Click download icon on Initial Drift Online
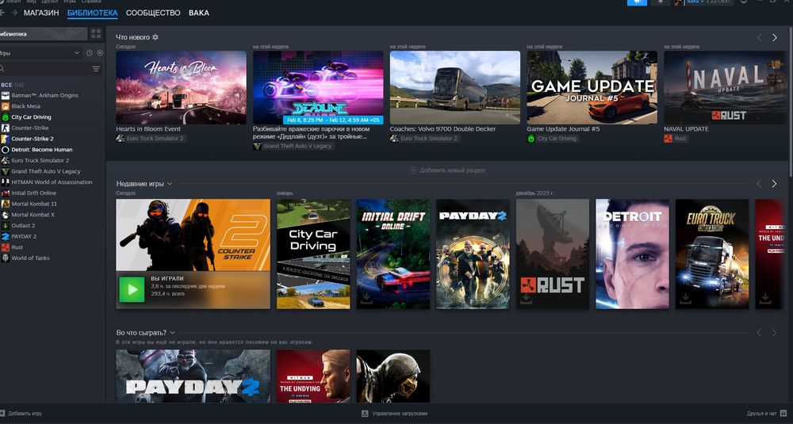Viewport: 793px width, 424px height. pyautogui.click(x=366, y=299)
